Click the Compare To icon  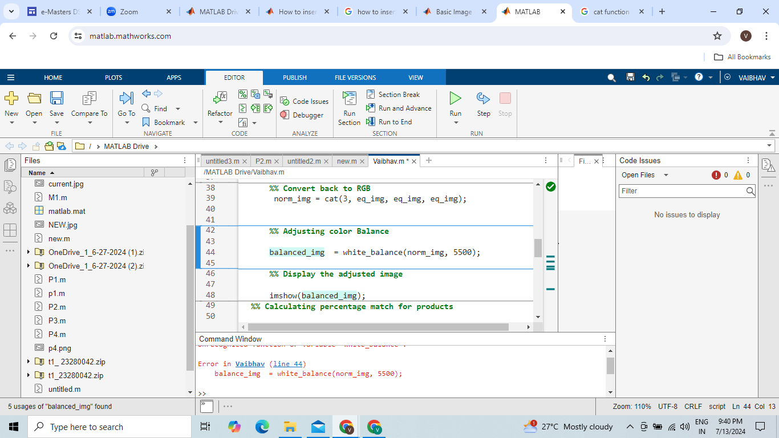[x=89, y=98]
